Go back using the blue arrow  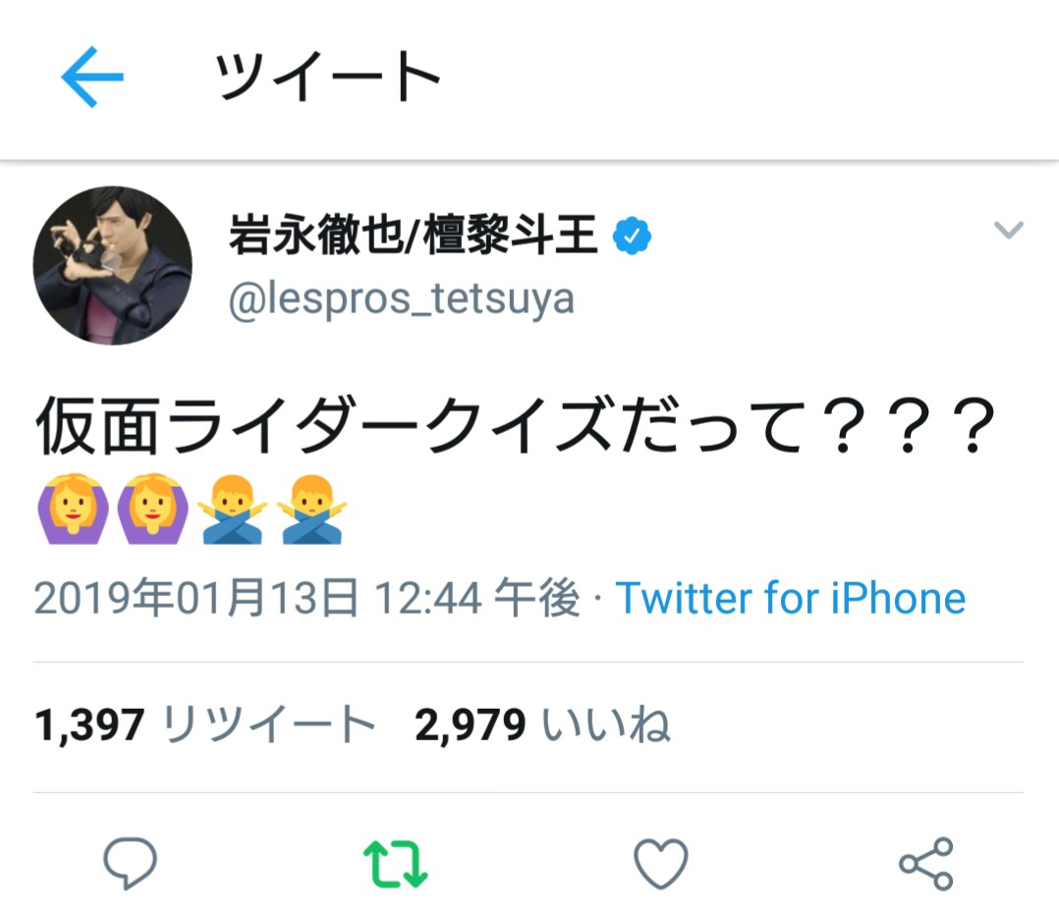(92, 76)
